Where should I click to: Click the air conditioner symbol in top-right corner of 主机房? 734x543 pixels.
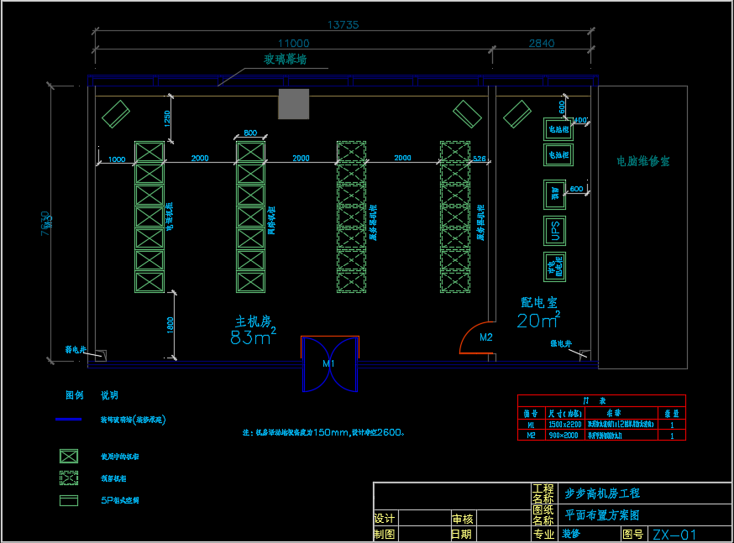(467, 114)
